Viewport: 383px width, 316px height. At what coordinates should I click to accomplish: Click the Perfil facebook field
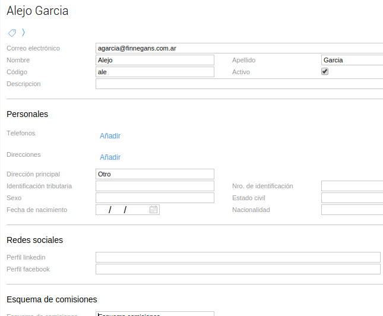tap(238, 269)
